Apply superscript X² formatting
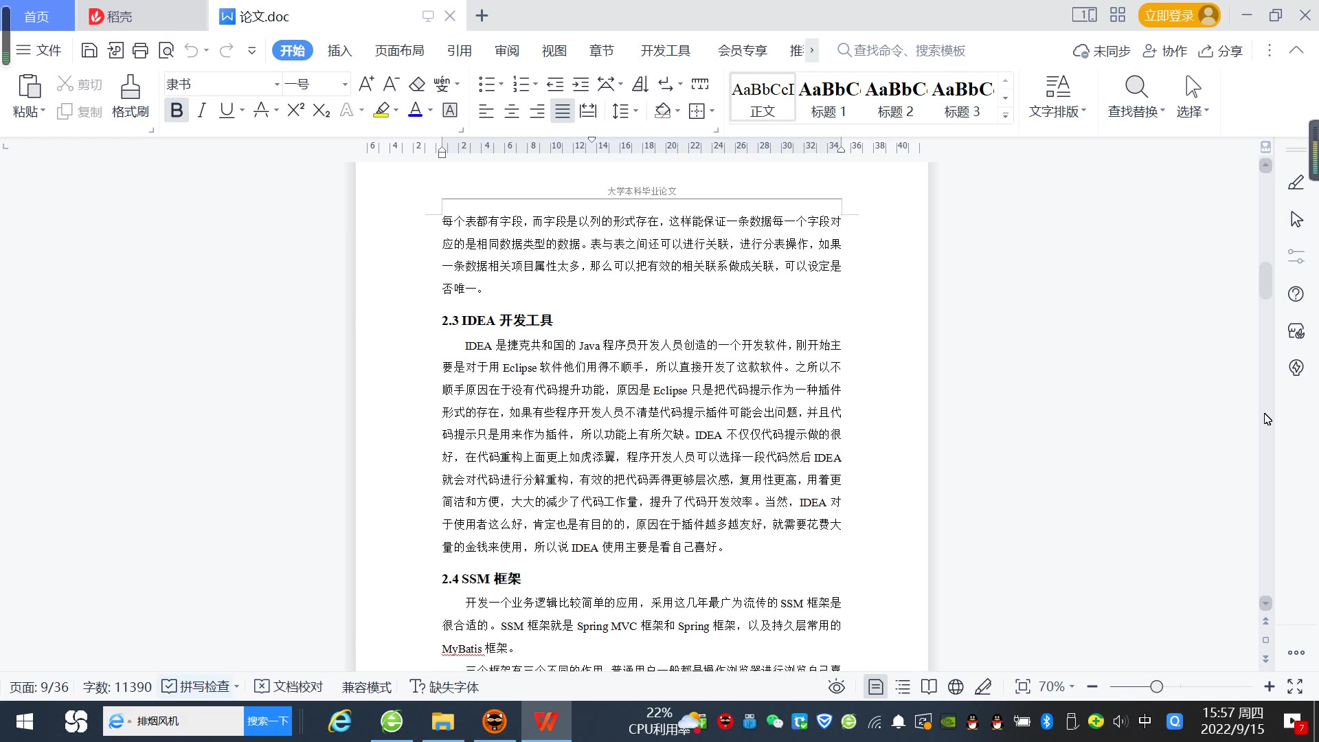Viewport: 1319px width, 742px height. tap(296, 110)
